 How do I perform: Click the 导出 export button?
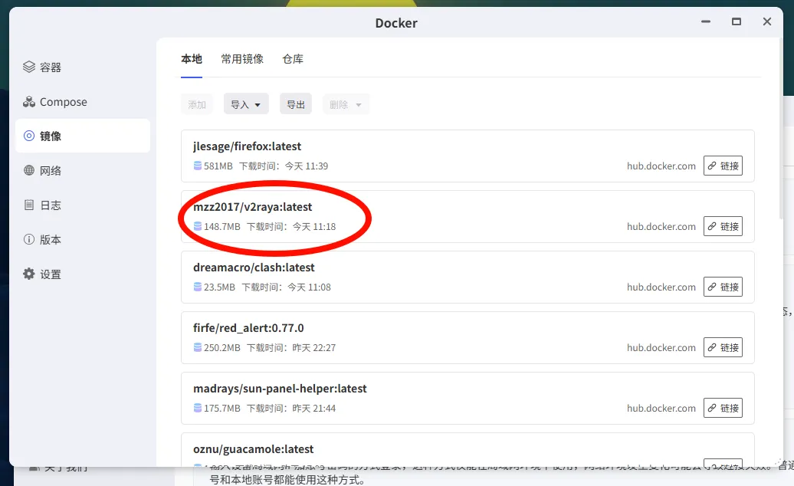tap(296, 104)
